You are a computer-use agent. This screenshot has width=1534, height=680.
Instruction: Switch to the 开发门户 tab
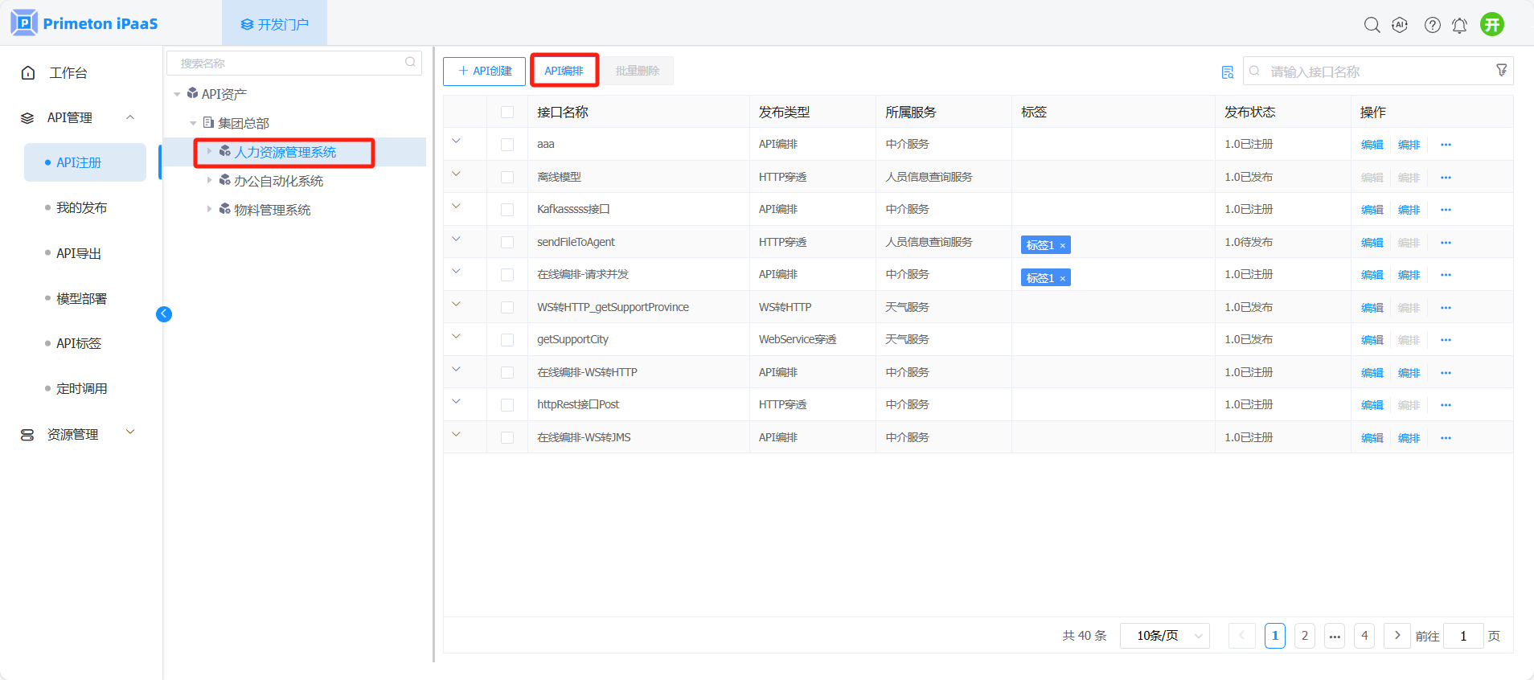274,24
